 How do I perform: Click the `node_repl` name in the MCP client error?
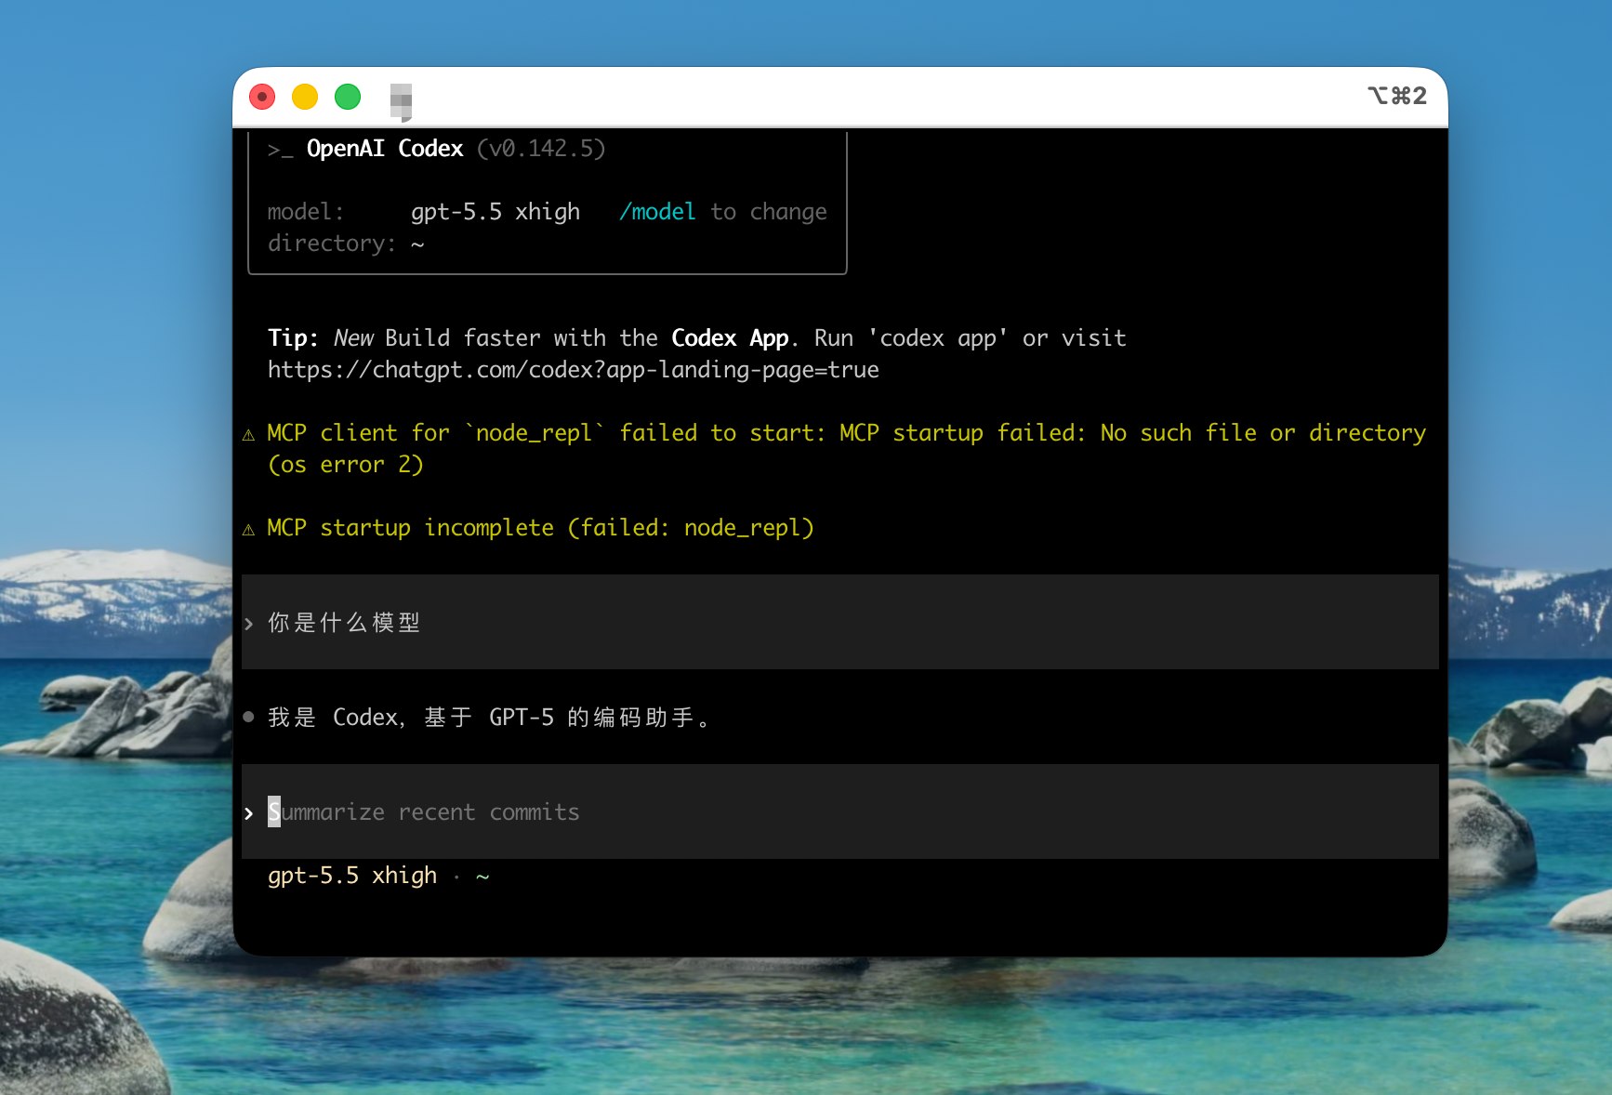tap(535, 433)
